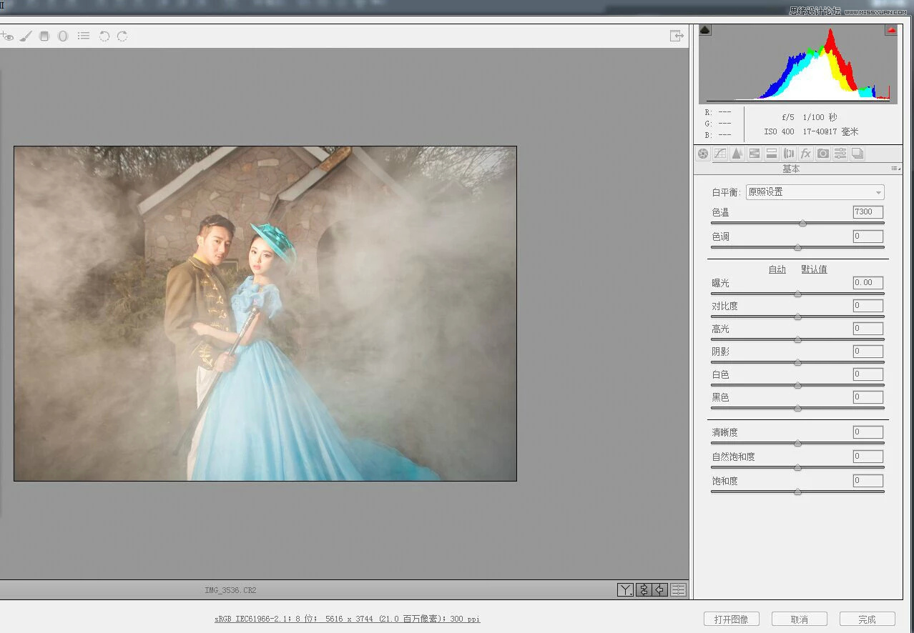Switch to the Tone Curve tab
This screenshot has height=633, width=914.
coord(720,154)
